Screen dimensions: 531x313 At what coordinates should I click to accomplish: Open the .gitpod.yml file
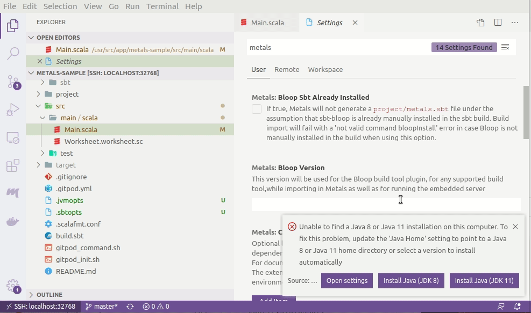coord(130,188)
